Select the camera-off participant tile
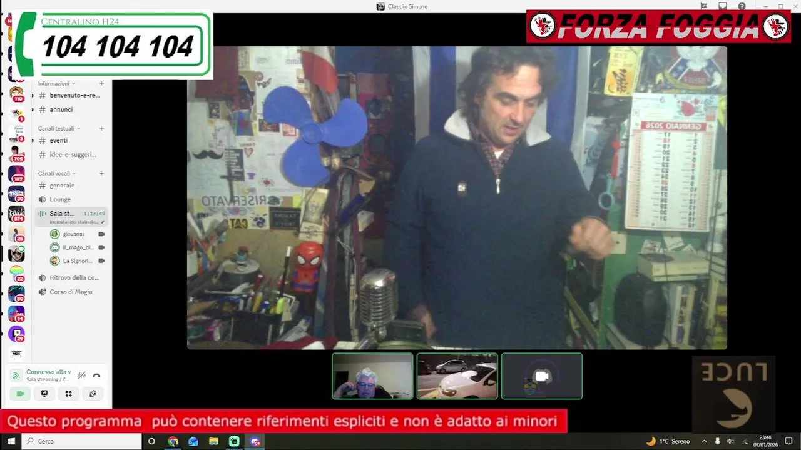 pos(541,376)
